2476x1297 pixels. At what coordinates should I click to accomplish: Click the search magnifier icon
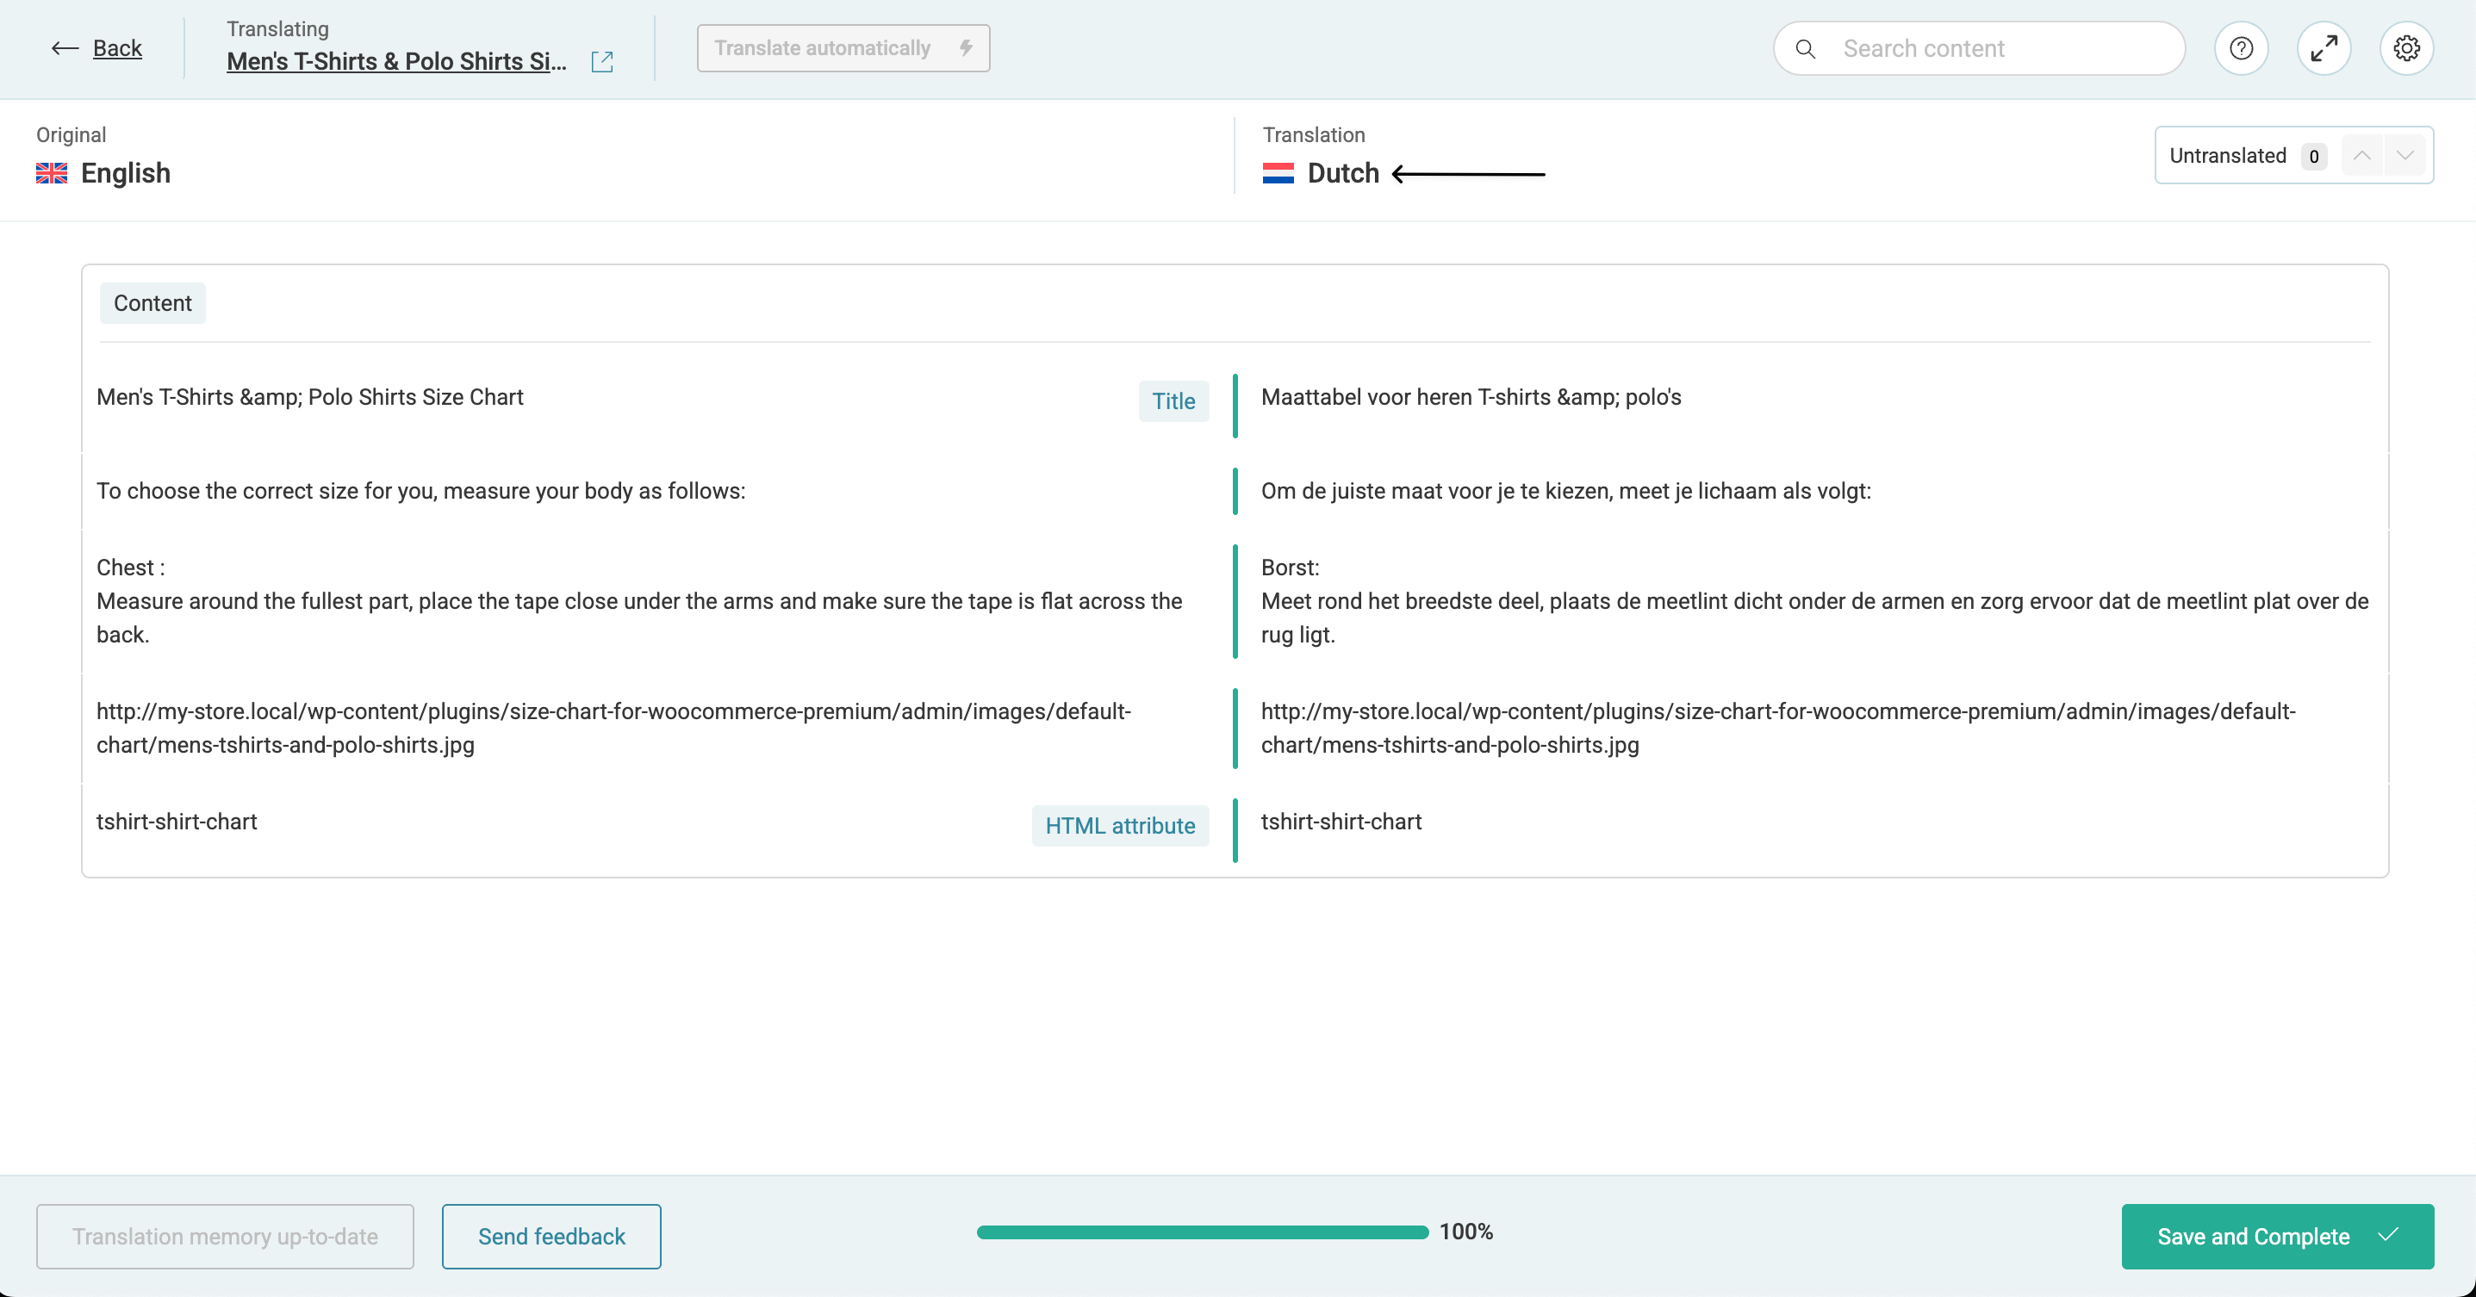coord(1805,49)
